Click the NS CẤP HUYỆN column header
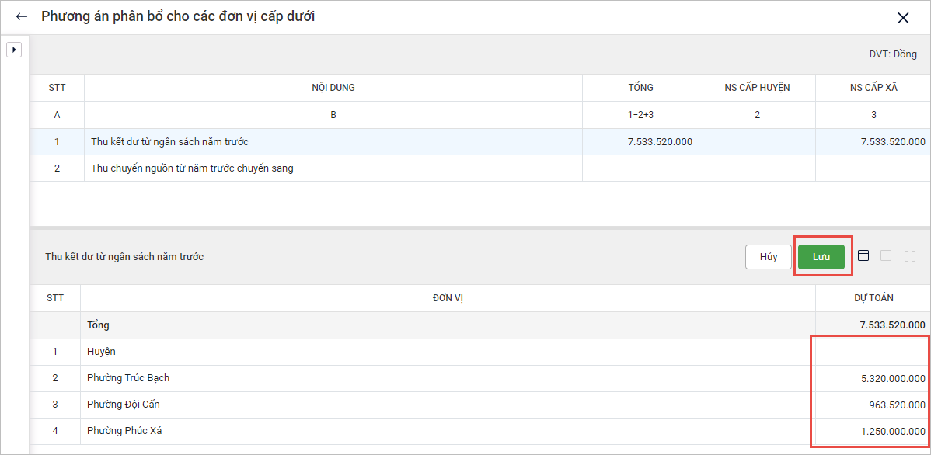 [757, 88]
